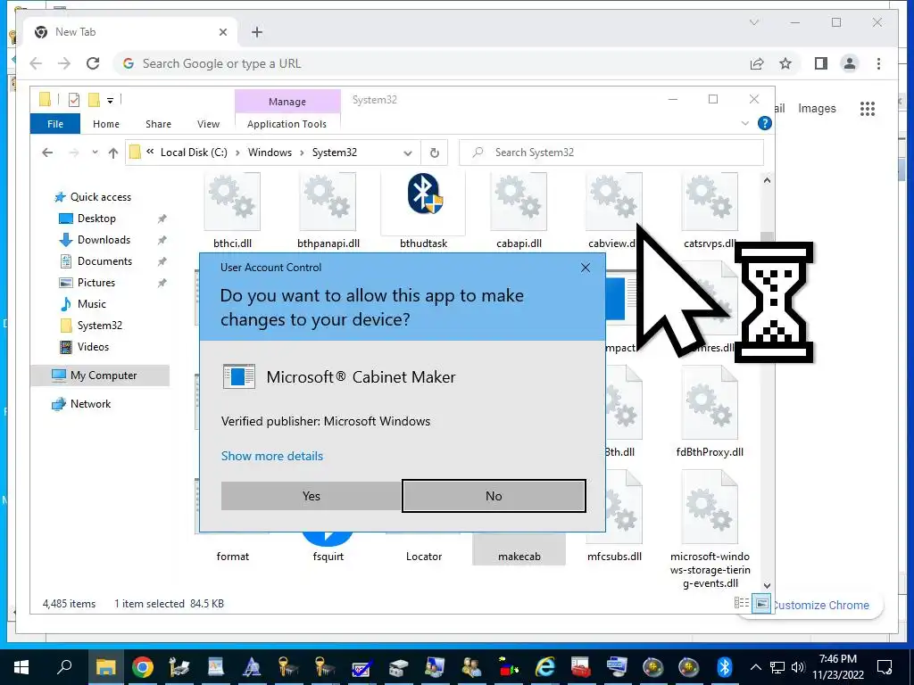Viewport: 914px width, 685px height.
Task: Open the File menu in Explorer
Action: point(55,124)
